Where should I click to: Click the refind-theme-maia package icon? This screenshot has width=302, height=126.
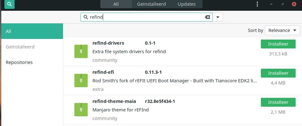[x=81, y=110]
